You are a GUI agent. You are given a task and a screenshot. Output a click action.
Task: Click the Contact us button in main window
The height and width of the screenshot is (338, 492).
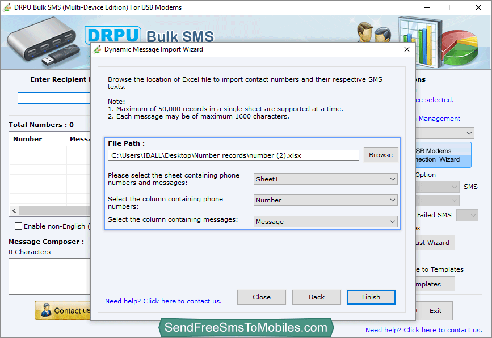tap(63, 310)
